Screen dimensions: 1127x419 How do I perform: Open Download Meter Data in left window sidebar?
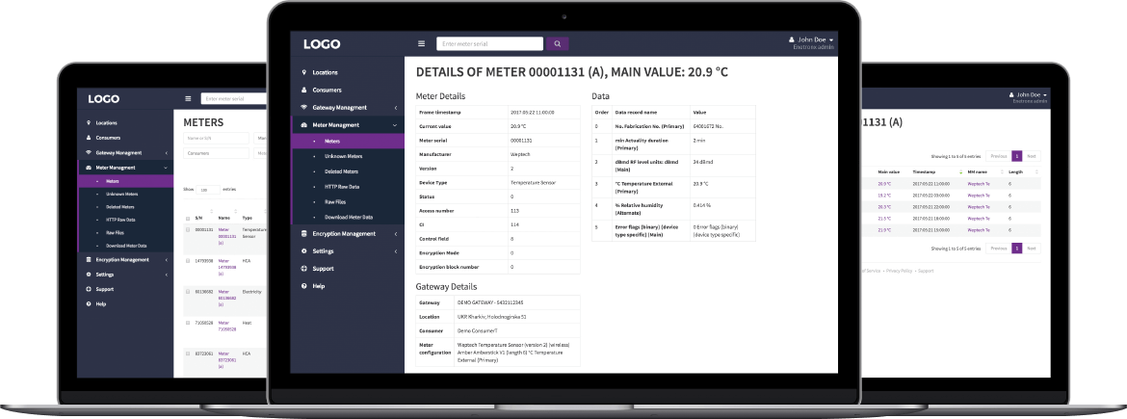126,246
